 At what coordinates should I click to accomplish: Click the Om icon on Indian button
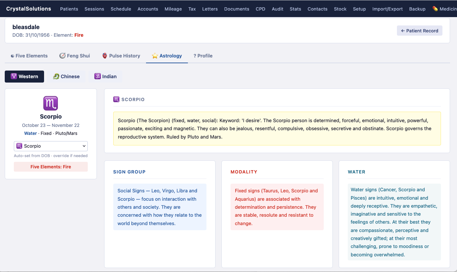tap(98, 76)
